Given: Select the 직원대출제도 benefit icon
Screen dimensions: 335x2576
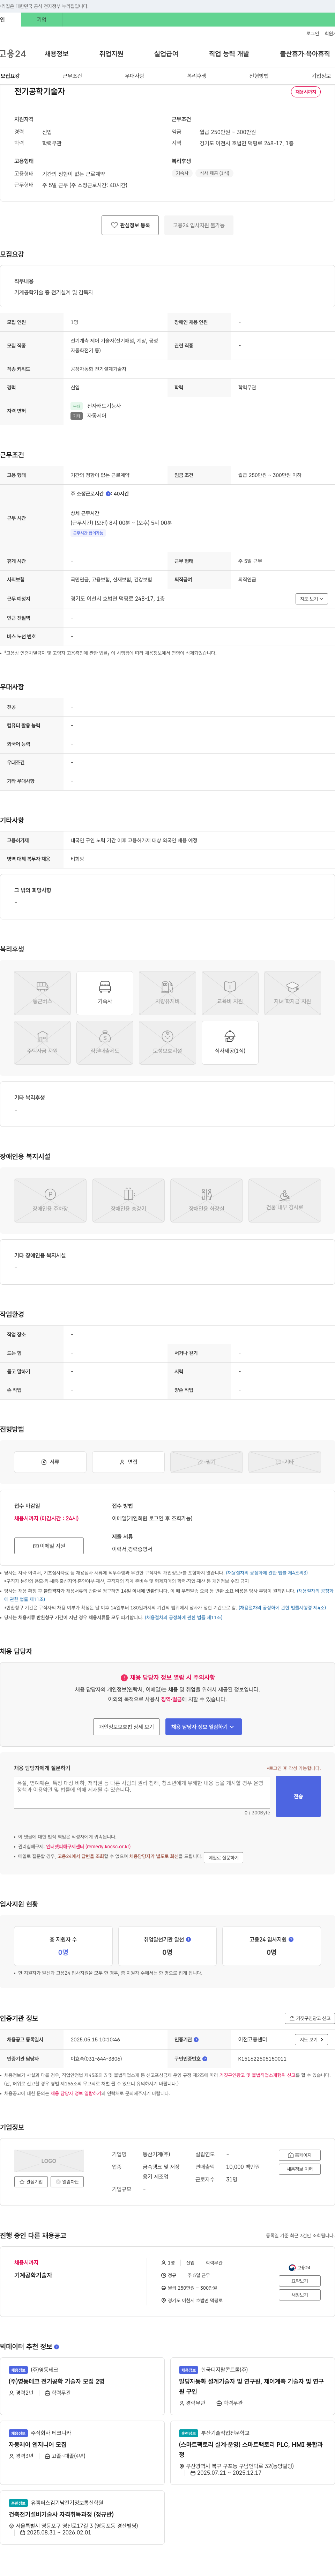Looking at the screenshot, I should click(x=105, y=1043).
